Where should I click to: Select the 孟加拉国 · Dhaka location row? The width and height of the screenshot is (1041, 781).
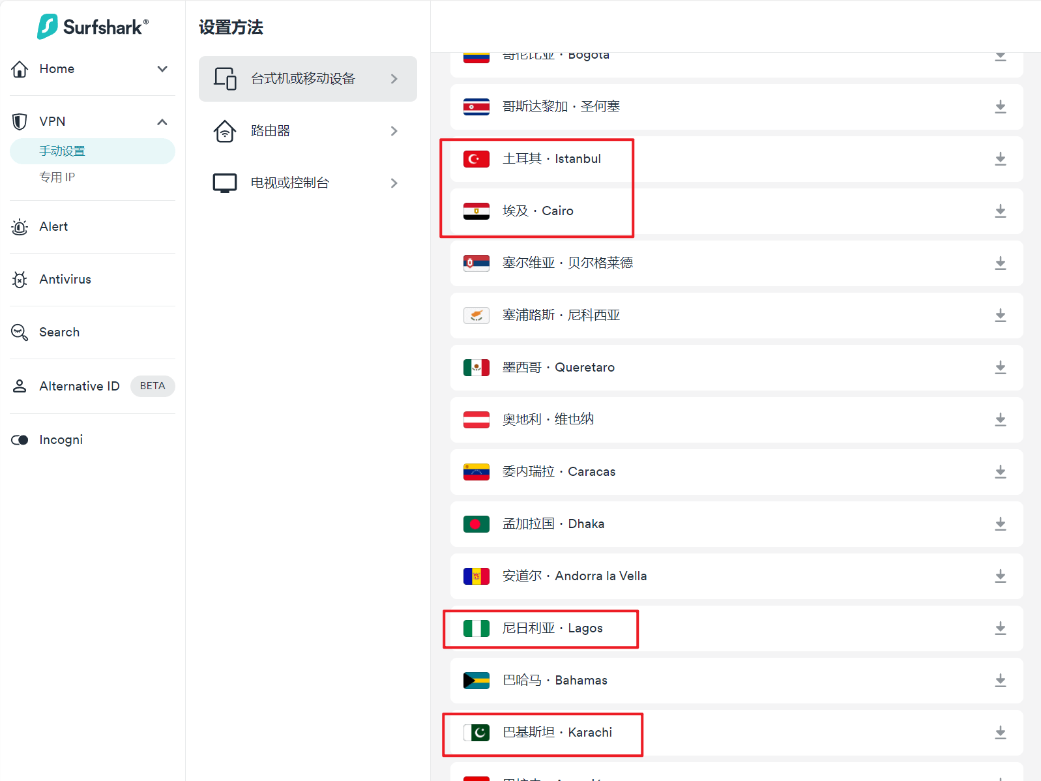(737, 524)
